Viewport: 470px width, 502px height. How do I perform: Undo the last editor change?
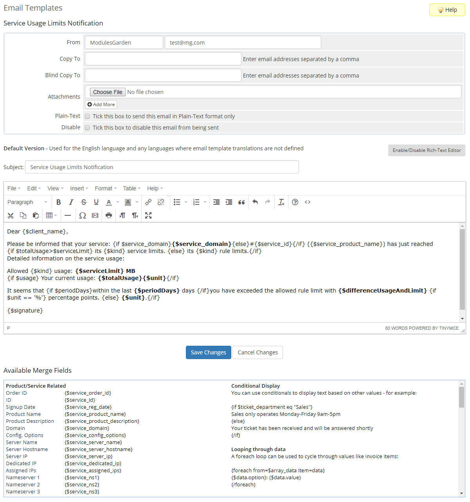click(255, 202)
